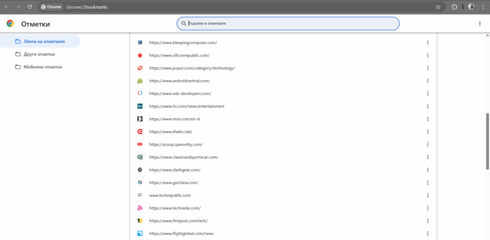Select https://www.bleepingcomputer.com/ bookmark text
This screenshot has height=240, width=490.
(183, 42)
